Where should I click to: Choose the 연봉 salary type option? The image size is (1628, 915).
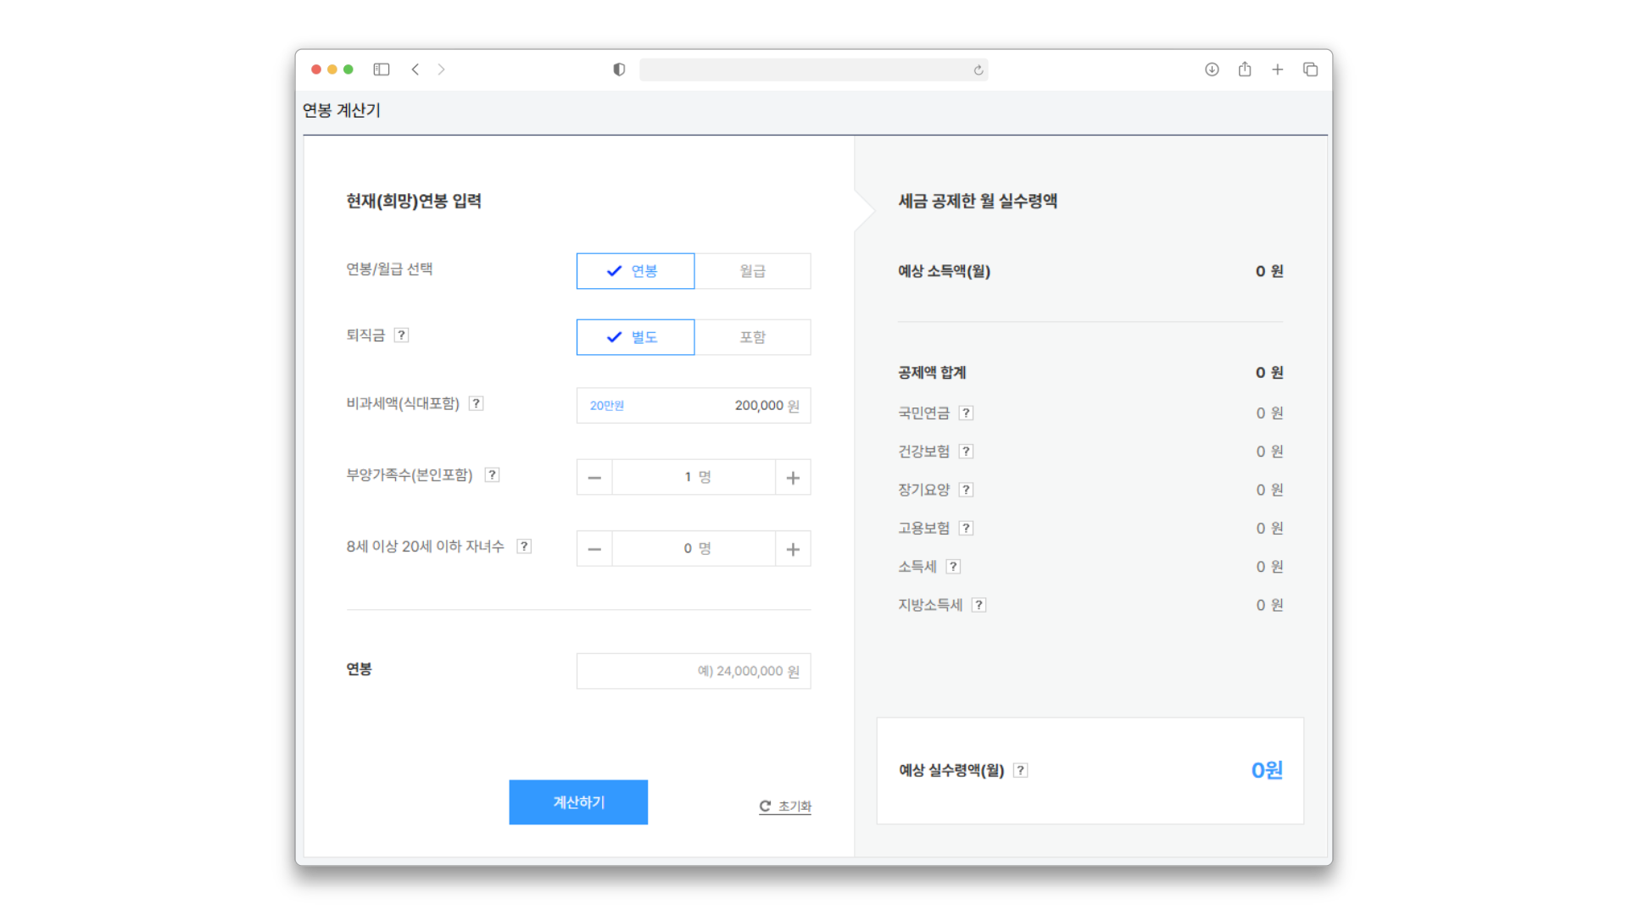tap(635, 271)
